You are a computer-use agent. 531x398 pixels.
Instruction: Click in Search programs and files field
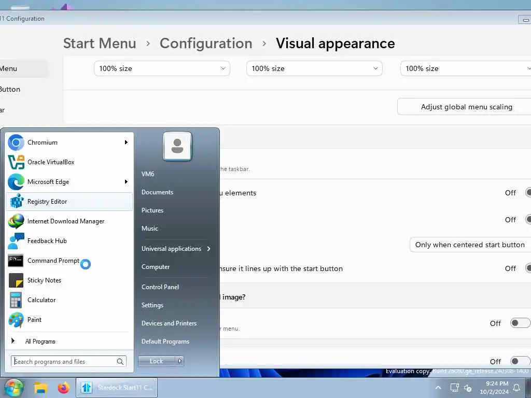pos(68,361)
